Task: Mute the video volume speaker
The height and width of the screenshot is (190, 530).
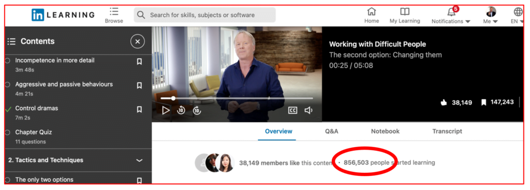Action: click(x=308, y=110)
